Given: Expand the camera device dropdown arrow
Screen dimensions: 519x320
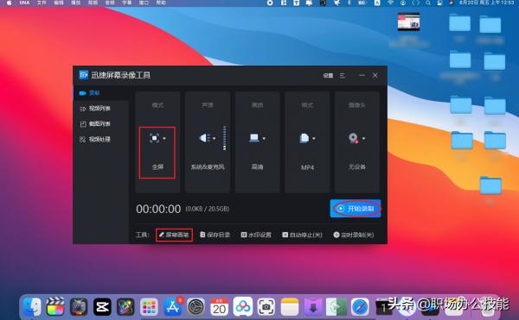Looking at the screenshot, I should click(x=363, y=139).
